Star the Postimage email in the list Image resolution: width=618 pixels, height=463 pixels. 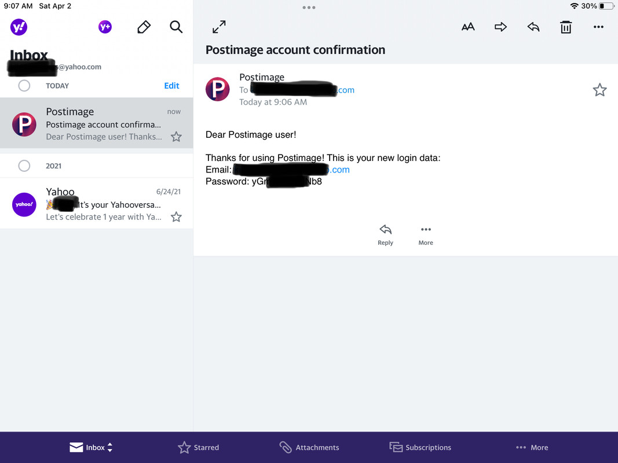coord(176,137)
